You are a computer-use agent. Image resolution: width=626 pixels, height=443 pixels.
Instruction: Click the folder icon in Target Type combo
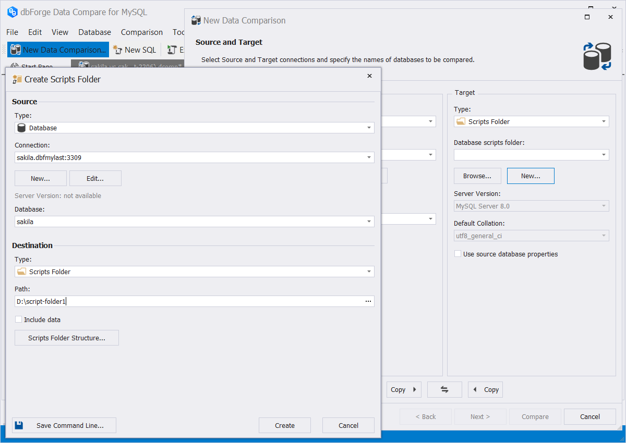tap(461, 121)
